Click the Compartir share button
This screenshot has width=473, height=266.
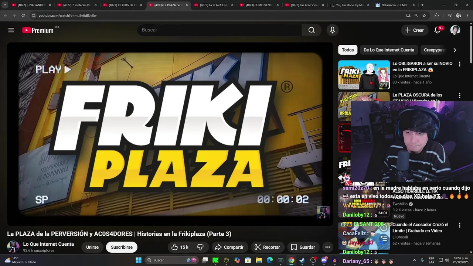point(229,247)
